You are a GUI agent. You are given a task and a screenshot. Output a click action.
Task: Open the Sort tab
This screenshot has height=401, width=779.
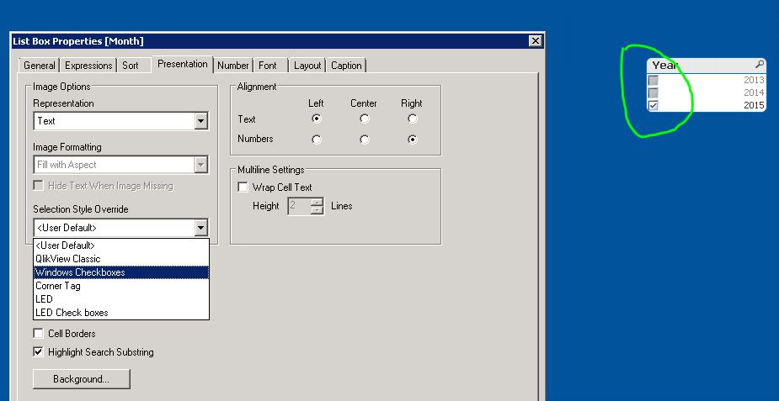pyautogui.click(x=131, y=66)
